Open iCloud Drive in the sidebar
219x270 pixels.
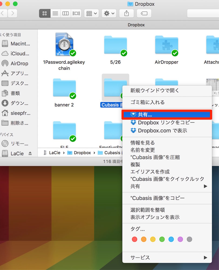pyautogui.click(x=15, y=53)
